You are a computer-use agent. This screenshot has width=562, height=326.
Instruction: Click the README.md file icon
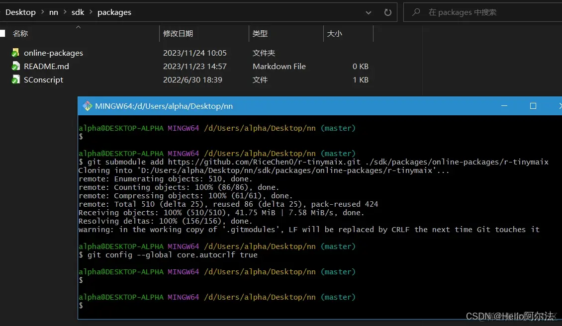click(x=15, y=66)
